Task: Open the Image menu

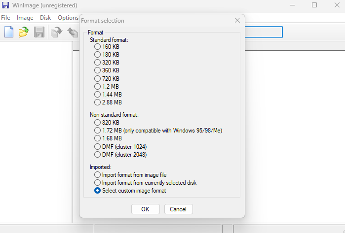Action: pyautogui.click(x=25, y=18)
